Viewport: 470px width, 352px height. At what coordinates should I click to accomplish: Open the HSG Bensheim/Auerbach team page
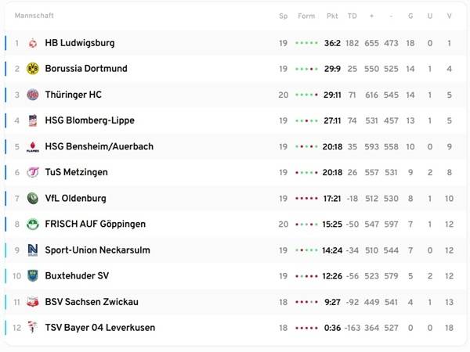pos(99,146)
